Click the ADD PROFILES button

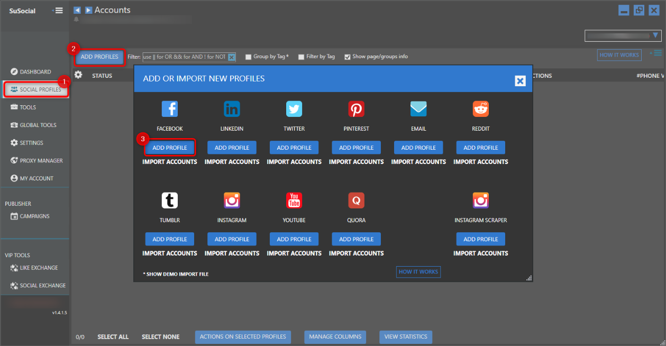pos(99,57)
